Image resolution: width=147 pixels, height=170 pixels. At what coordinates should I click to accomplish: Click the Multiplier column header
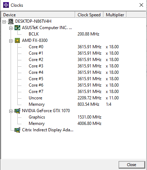[x=115, y=15]
